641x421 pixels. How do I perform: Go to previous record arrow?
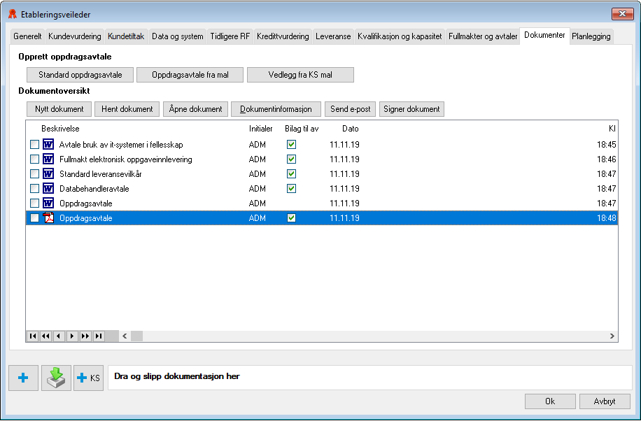click(59, 336)
